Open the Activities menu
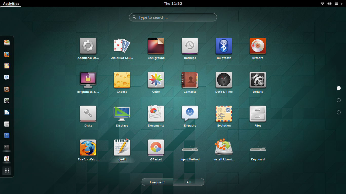Image resolution: width=346 pixels, height=194 pixels. pos(10,4)
